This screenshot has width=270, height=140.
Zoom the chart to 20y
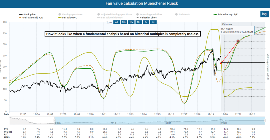tap(124, 22)
